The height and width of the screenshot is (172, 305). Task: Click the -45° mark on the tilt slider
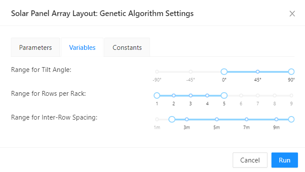click(x=191, y=71)
